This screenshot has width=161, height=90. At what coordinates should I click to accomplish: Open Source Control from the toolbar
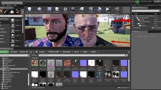click(x=39, y=10)
